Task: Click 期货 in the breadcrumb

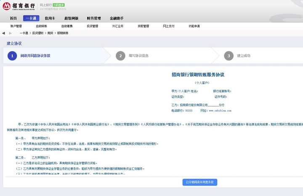Action: (x=50, y=33)
